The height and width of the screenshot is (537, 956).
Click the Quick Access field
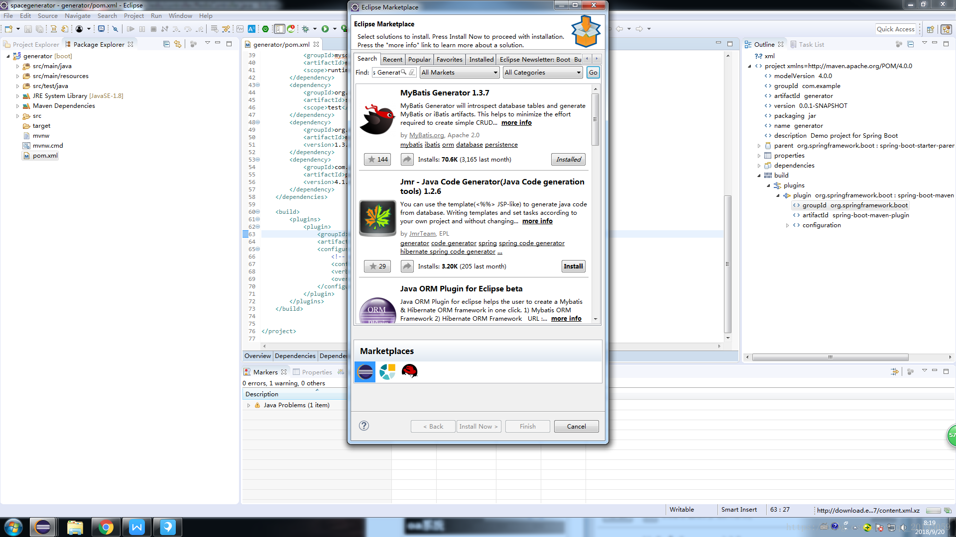[x=895, y=29]
